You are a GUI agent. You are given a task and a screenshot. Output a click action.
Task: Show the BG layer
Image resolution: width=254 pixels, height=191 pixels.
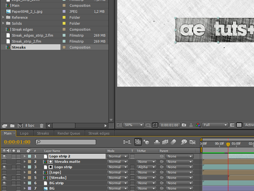coord(4,188)
